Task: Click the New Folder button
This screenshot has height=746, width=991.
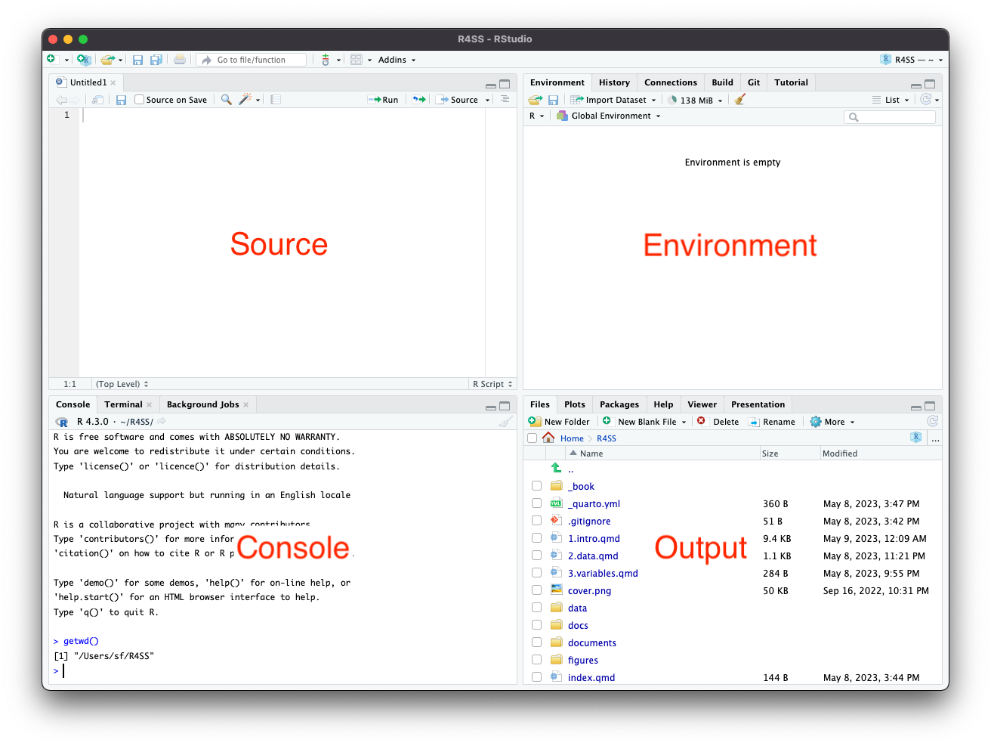Action: tap(560, 422)
